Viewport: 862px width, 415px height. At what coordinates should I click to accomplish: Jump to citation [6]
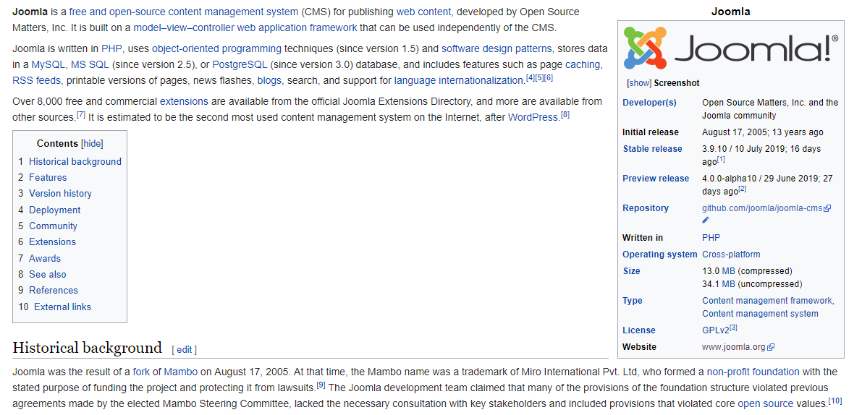coord(548,77)
